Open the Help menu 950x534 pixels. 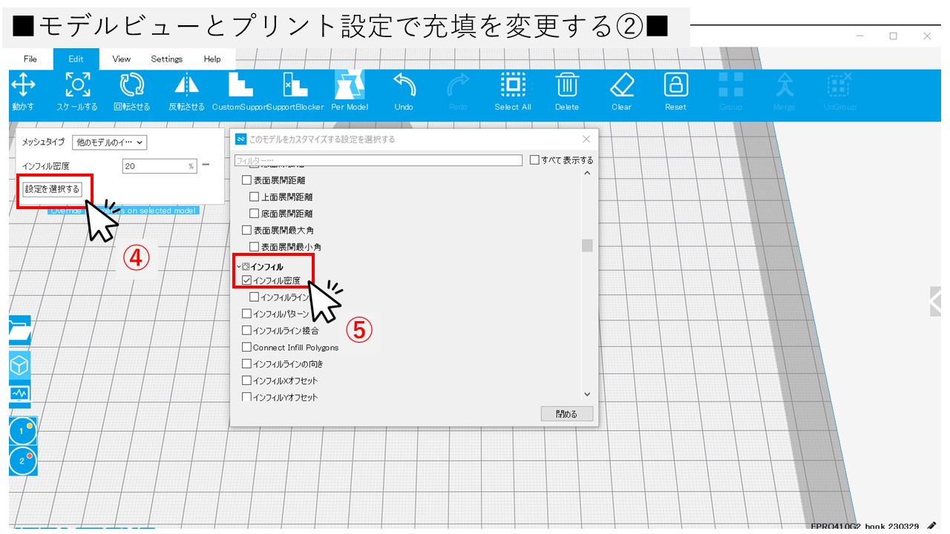click(x=212, y=59)
